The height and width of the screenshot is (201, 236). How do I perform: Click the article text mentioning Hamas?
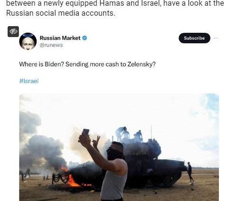click(115, 3)
